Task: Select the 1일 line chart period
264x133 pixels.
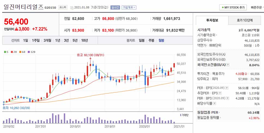Action: [26, 40]
